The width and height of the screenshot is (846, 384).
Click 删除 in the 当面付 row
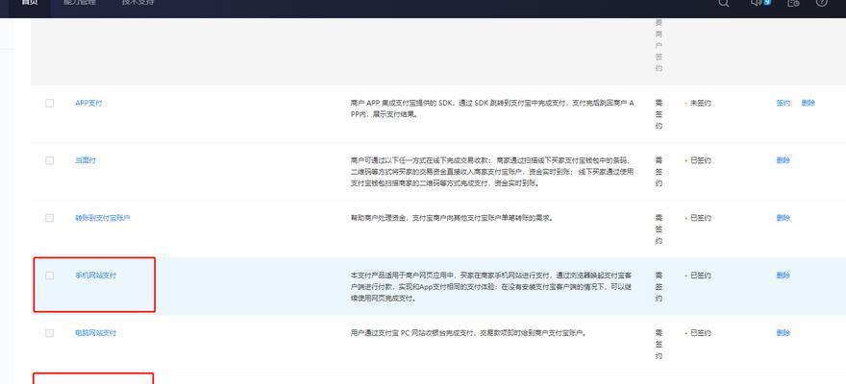pyautogui.click(x=783, y=160)
